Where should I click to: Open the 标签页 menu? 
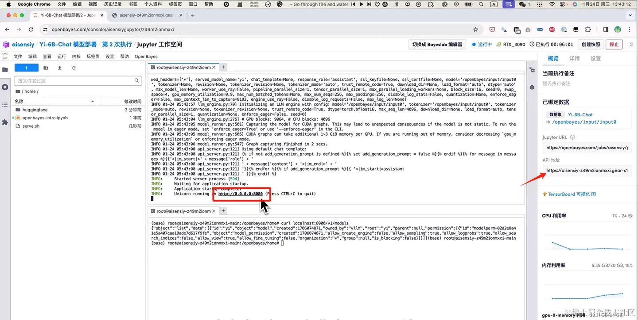tap(93, 57)
